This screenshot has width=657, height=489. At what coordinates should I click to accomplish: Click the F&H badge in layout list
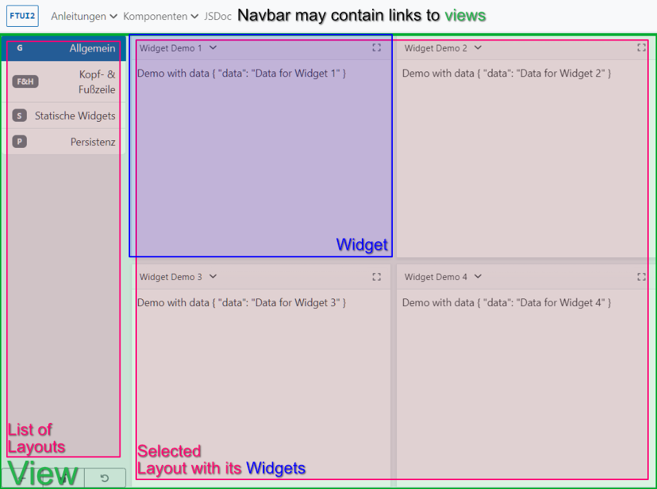pos(25,82)
